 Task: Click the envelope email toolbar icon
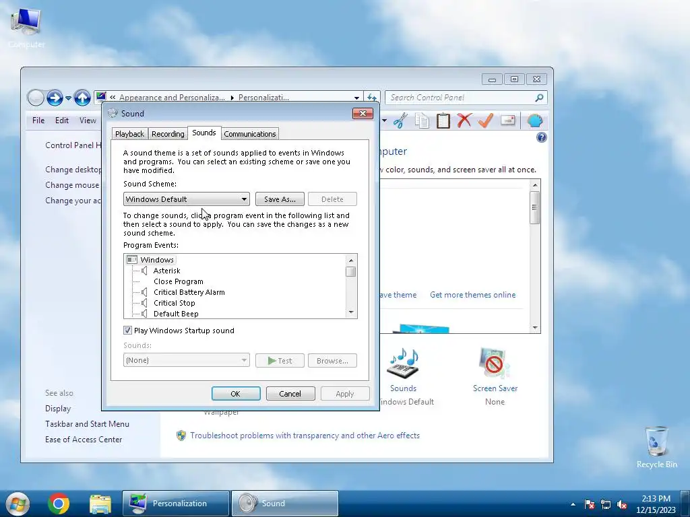click(x=508, y=120)
